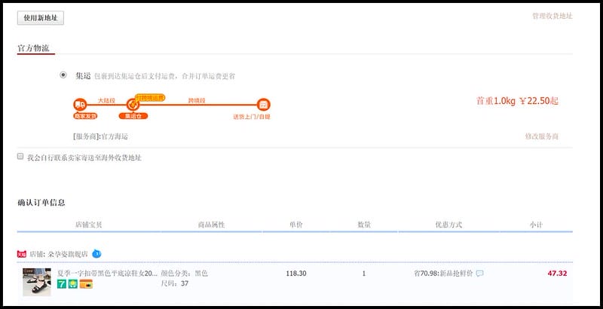603x309 pixels.
Task: Click the 省70.98:新品抢鲜价 discount text
Action: pyautogui.click(x=443, y=274)
